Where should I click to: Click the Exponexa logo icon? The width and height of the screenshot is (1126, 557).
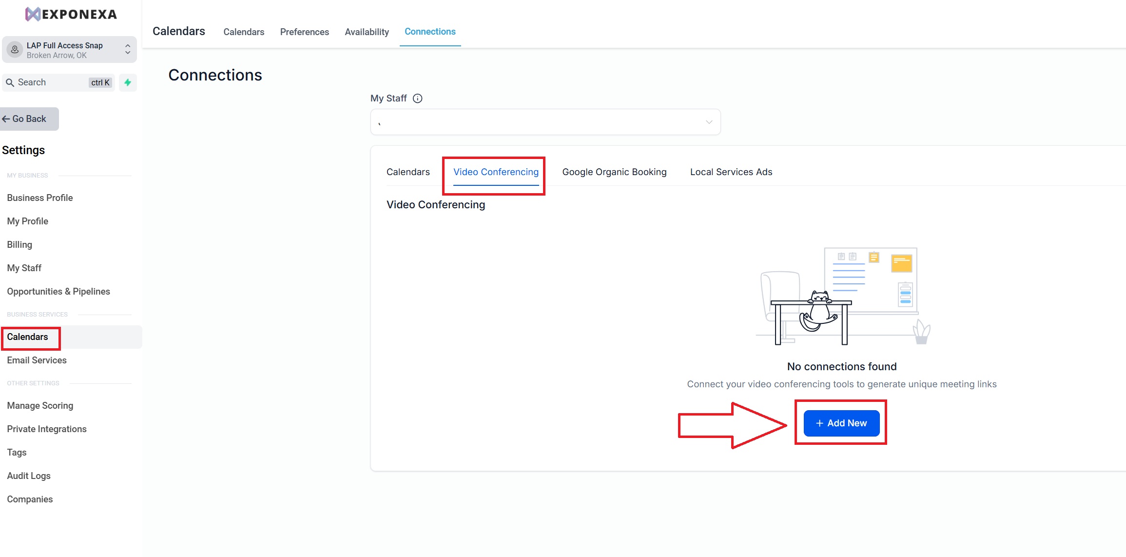[x=33, y=14]
